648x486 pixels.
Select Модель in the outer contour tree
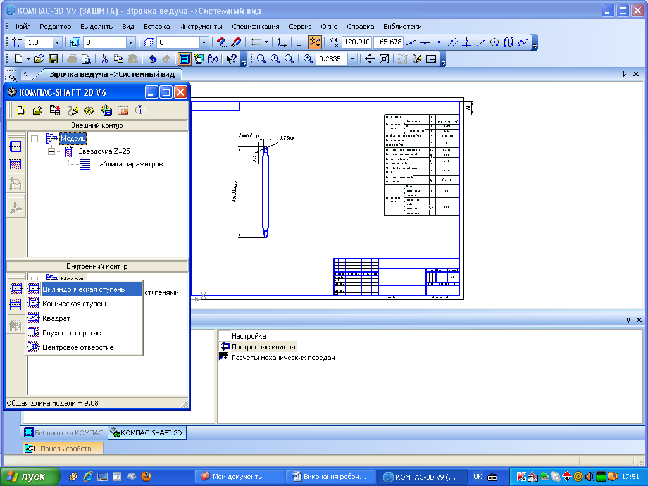coord(73,139)
